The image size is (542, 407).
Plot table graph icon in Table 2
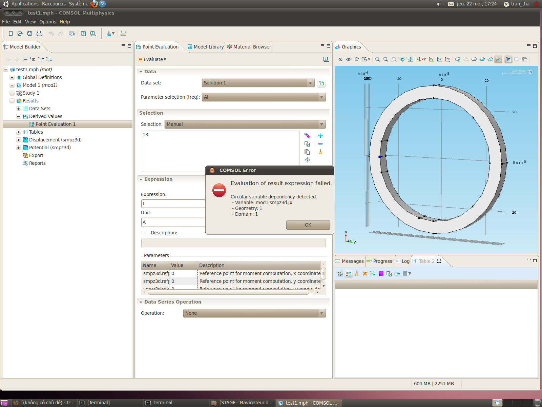(x=373, y=274)
